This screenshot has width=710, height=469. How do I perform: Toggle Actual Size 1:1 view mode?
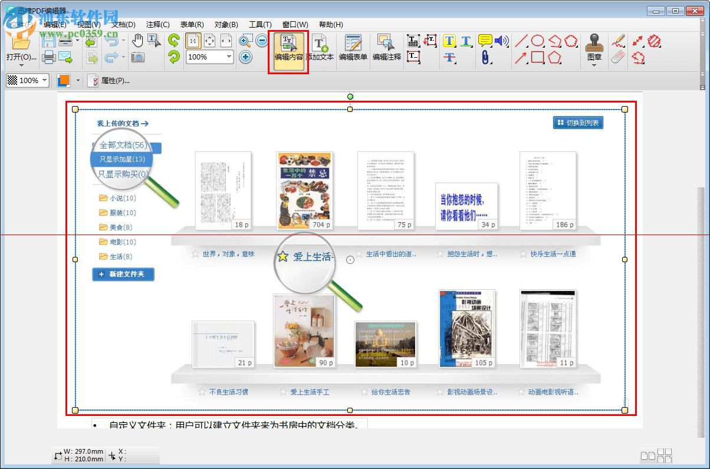point(193,41)
